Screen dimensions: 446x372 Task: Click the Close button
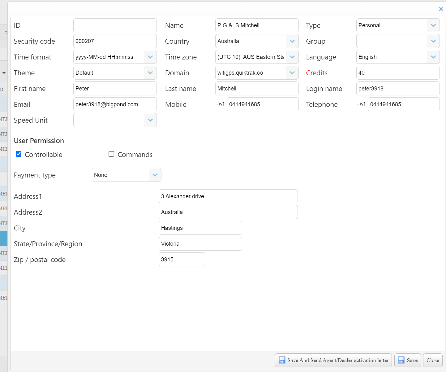pyautogui.click(x=432, y=360)
